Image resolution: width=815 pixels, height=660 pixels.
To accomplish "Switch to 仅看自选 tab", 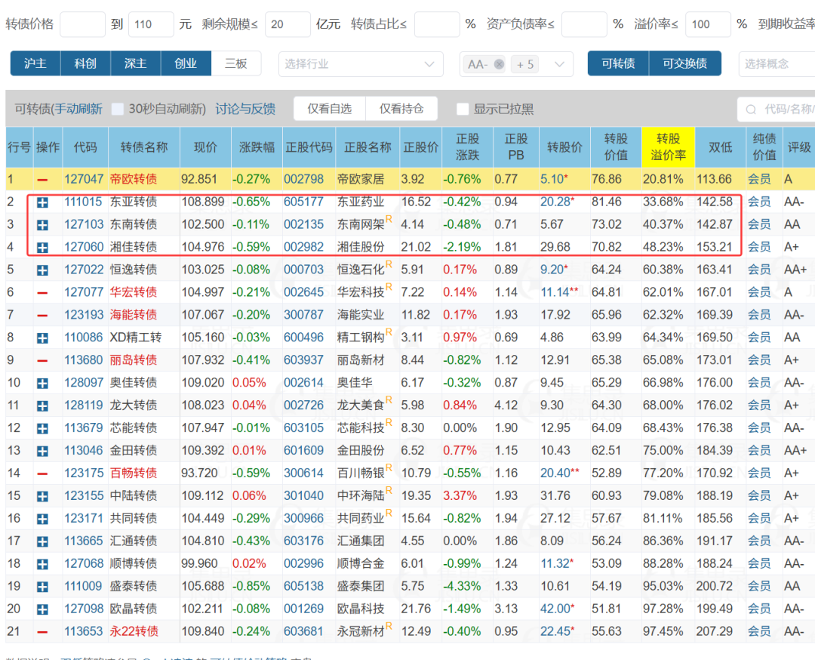I will point(330,109).
